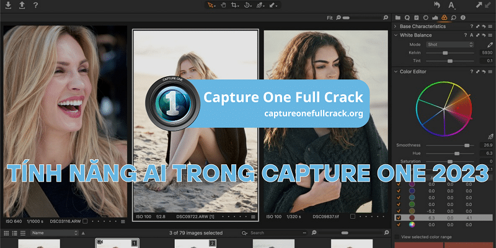Switch browser to grid view icon

pyautogui.click(x=6, y=233)
